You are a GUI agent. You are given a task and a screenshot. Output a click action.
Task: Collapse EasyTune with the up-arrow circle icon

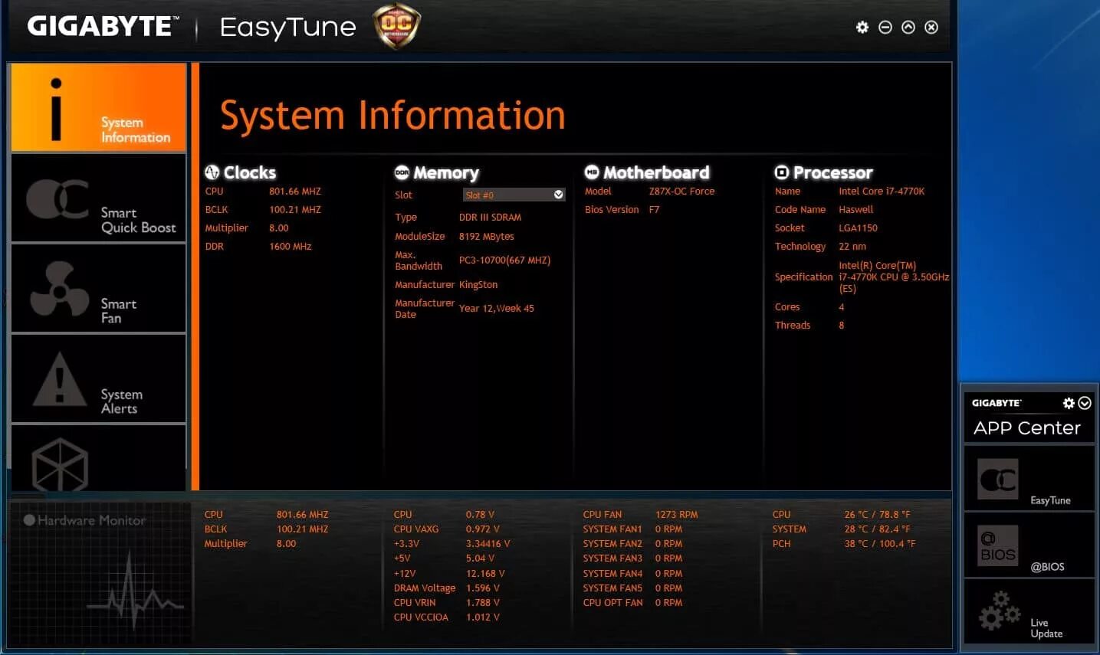point(908,28)
